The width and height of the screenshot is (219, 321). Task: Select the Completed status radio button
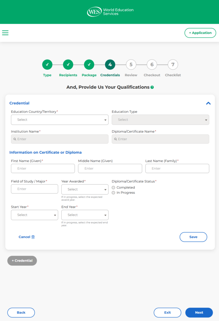114,187
